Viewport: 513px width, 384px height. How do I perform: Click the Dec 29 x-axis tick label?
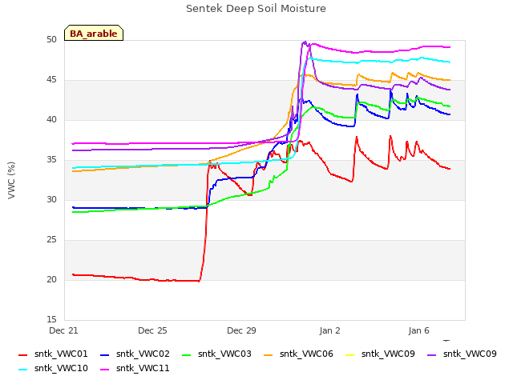(x=241, y=330)
